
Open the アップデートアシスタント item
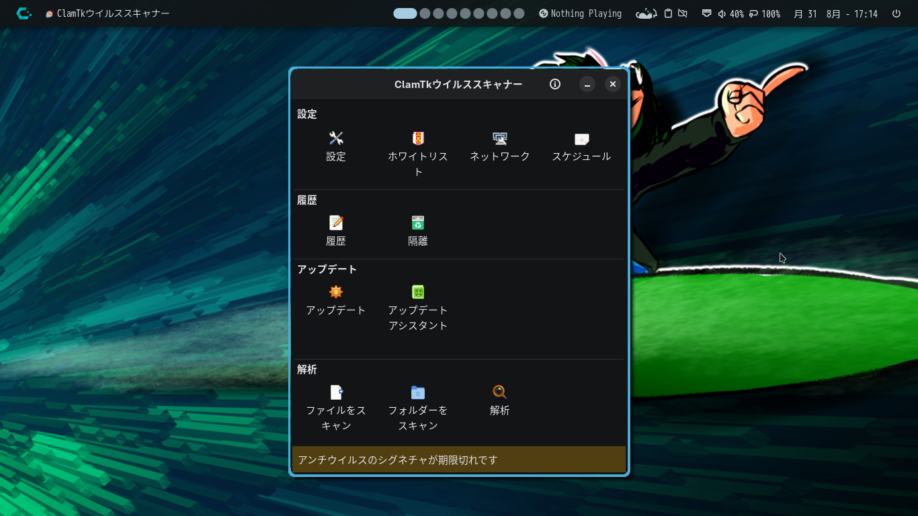pos(418,308)
